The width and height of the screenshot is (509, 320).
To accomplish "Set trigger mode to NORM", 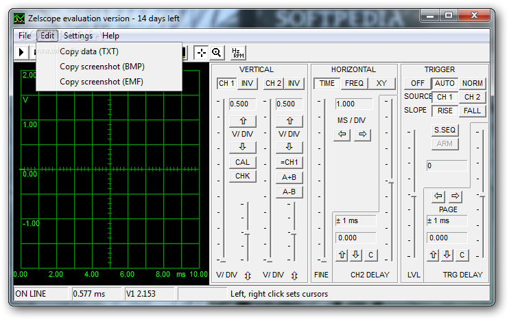I will click(x=473, y=84).
